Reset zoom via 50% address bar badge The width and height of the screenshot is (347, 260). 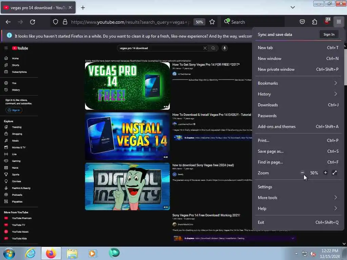(x=199, y=22)
